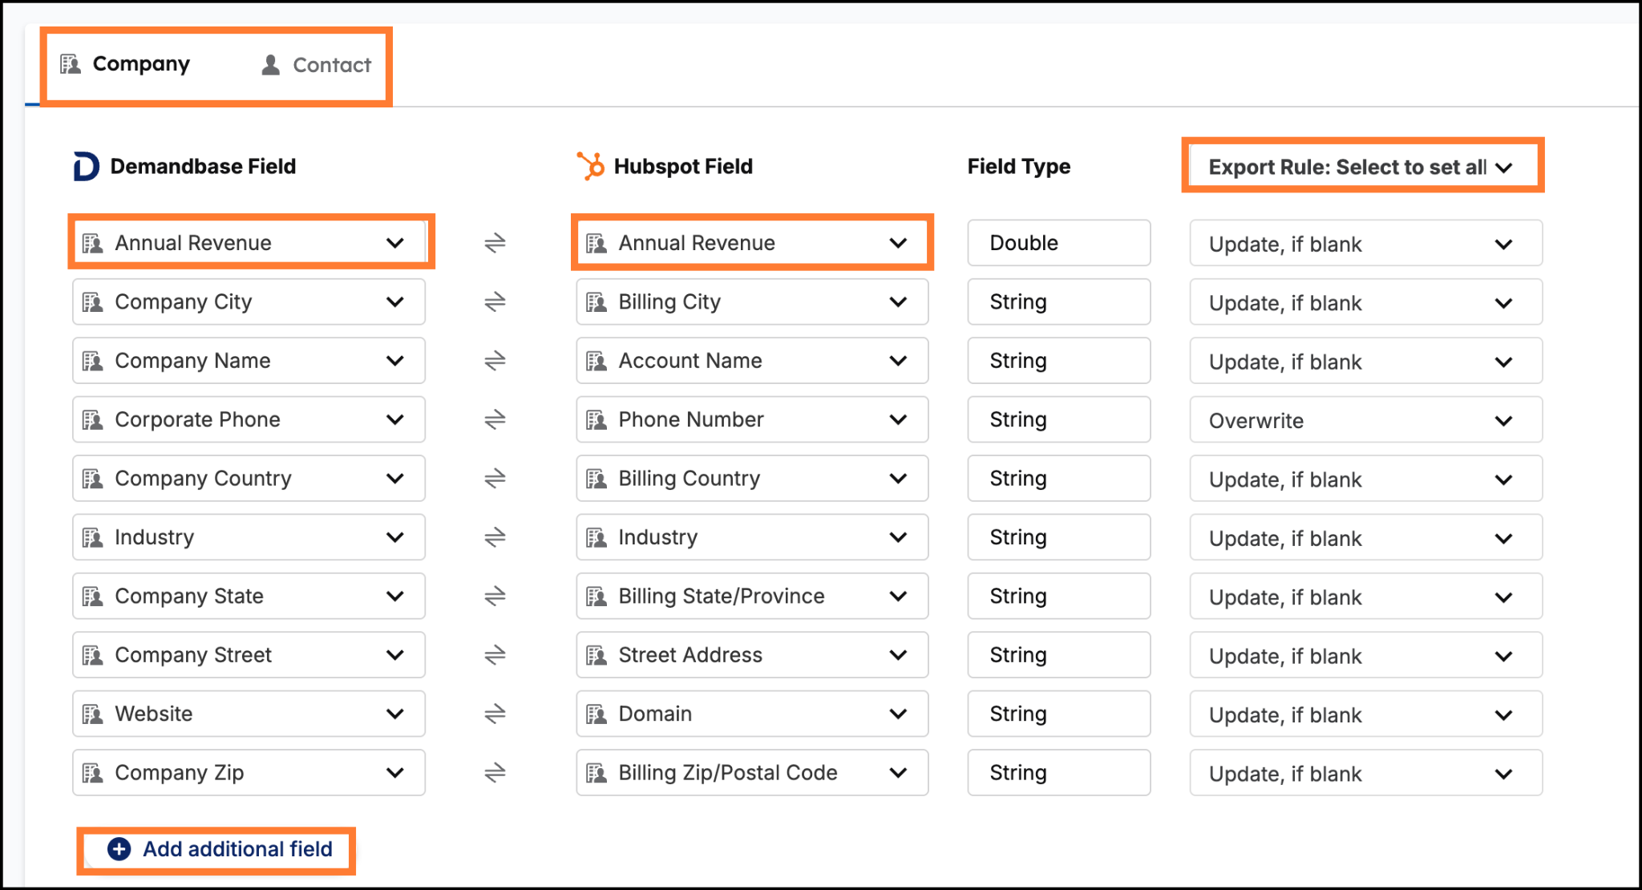Screen dimensions: 1642x890
Task: Open export rule dropdown for Company Country row
Action: click(x=1365, y=479)
